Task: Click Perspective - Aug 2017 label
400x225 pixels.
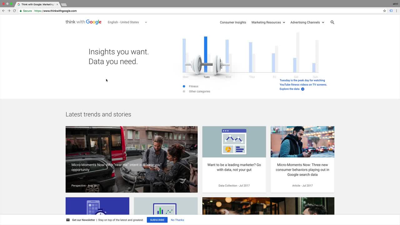Action: point(85,186)
